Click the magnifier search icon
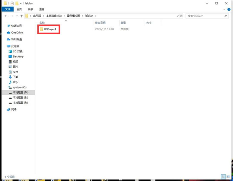This screenshot has width=233, height=181. click(226, 16)
